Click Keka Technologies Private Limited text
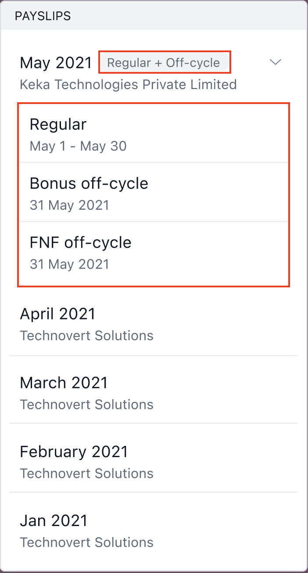The width and height of the screenshot is (308, 573). (x=128, y=84)
